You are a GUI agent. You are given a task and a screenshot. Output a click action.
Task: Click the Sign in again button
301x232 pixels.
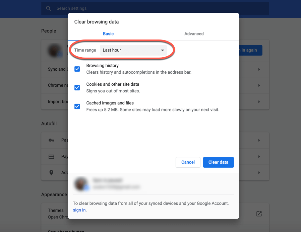[x=251, y=50]
